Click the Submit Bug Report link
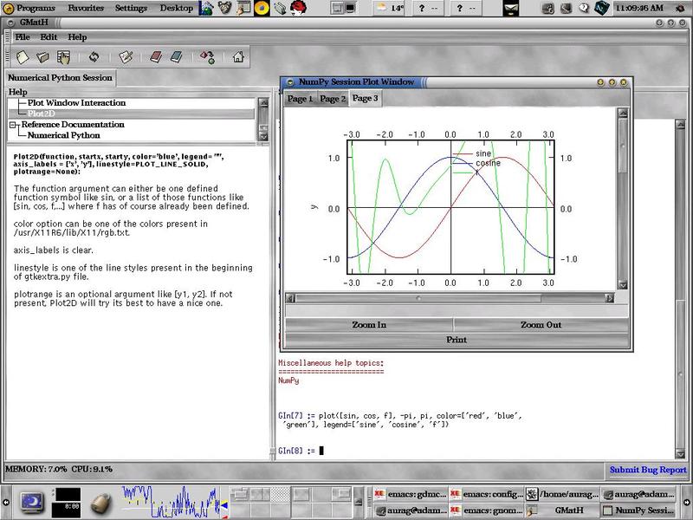The width and height of the screenshot is (693, 520). [x=648, y=470]
